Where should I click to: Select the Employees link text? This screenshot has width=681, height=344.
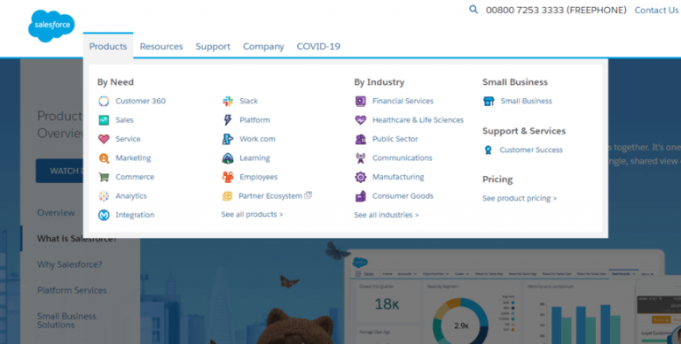[x=258, y=177]
